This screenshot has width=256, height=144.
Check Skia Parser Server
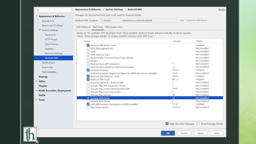coord(88,107)
